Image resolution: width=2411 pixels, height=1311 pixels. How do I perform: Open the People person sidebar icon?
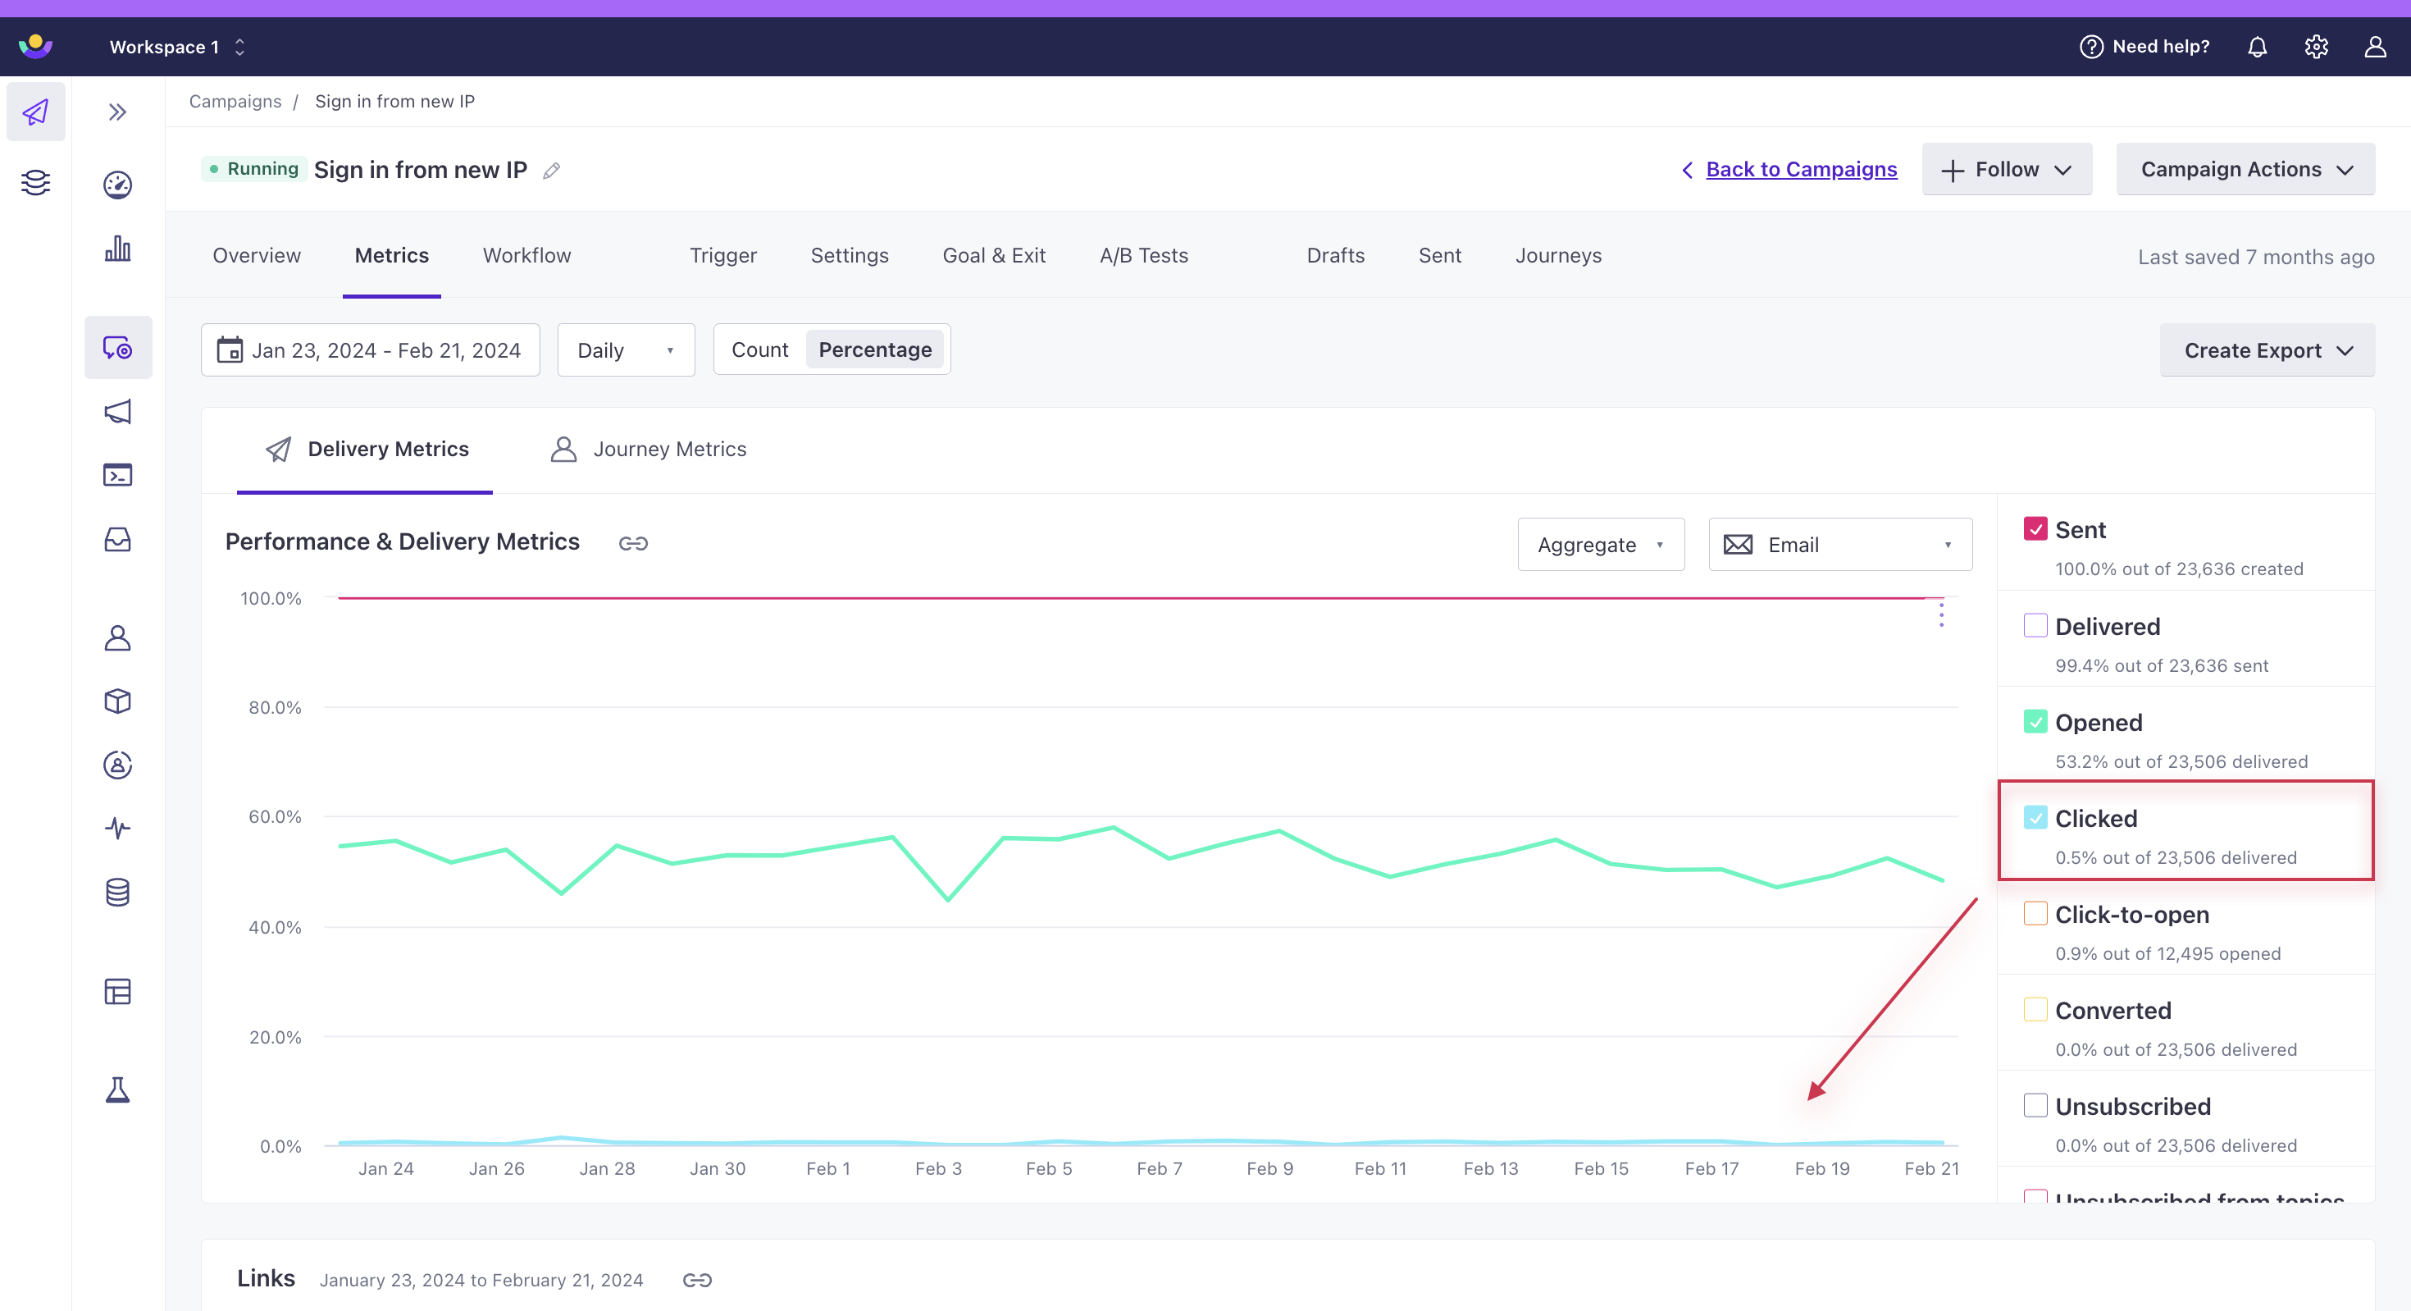click(x=117, y=637)
